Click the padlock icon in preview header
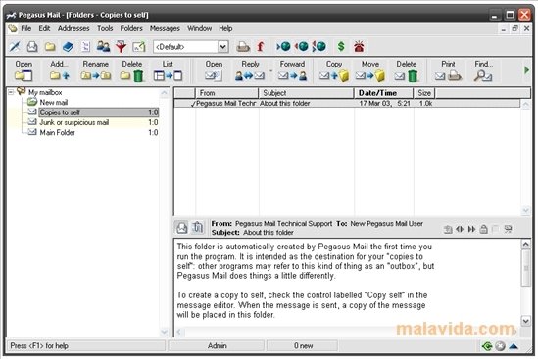 (483, 229)
